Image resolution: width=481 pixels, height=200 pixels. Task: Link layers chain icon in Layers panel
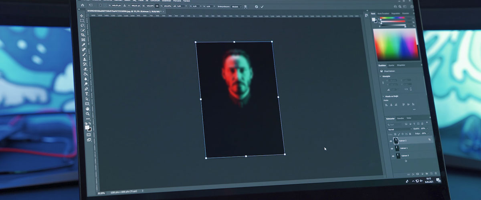tap(408, 174)
